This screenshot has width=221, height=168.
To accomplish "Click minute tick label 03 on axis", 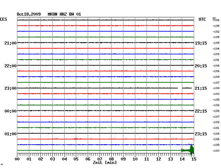I will click(52, 159).
